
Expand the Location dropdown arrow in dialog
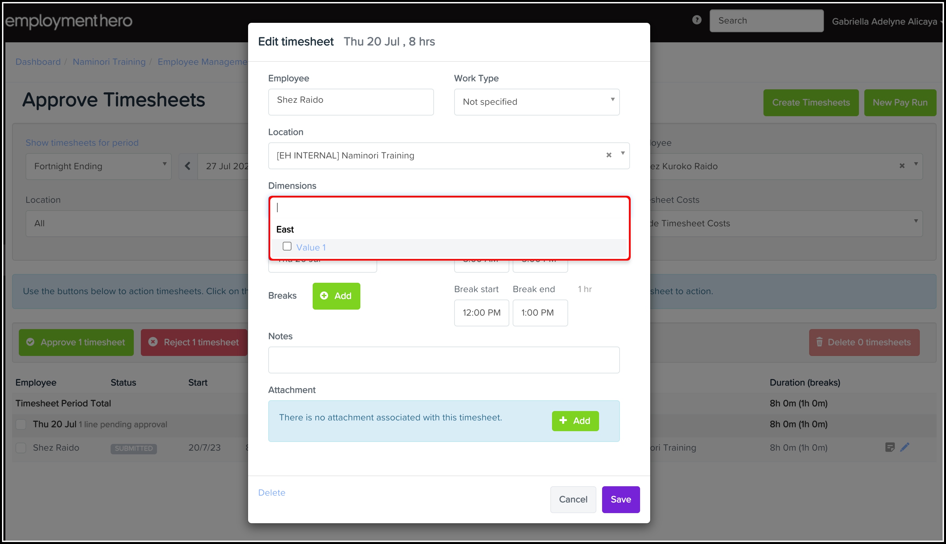point(623,153)
